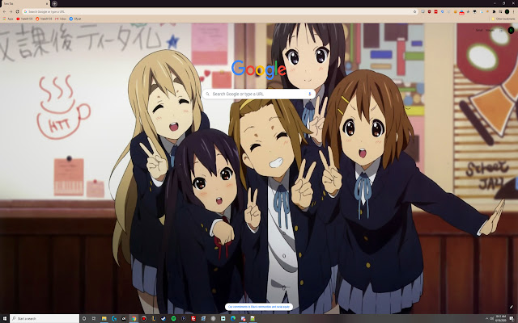
Task: Click the Google logo
Action: pyautogui.click(x=259, y=69)
